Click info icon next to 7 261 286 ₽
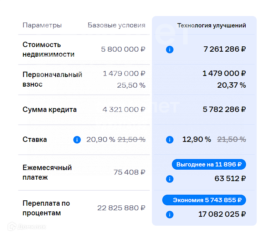Viewport: 271px width, 236px height. (170, 50)
